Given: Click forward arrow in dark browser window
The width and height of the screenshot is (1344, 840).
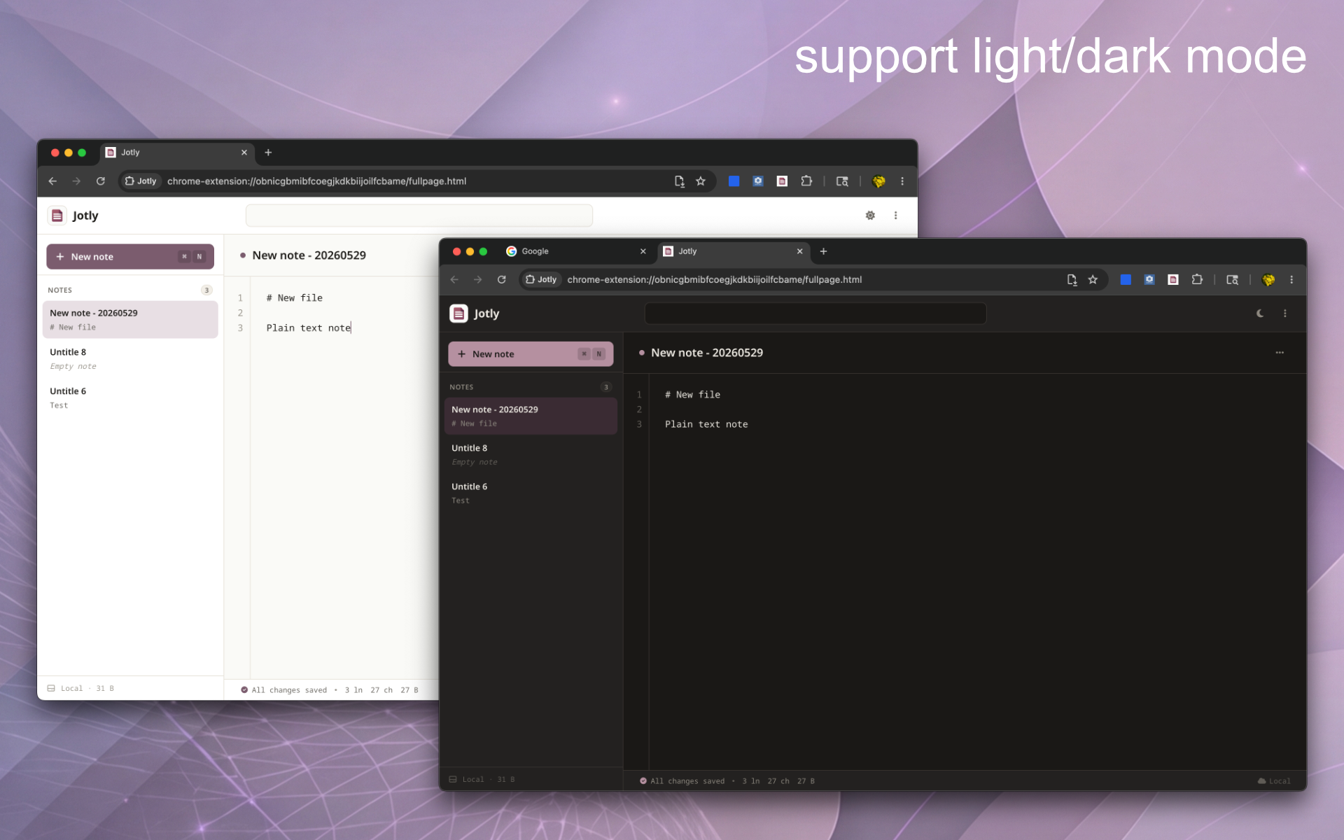Looking at the screenshot, I should click(x=478, y=280).
